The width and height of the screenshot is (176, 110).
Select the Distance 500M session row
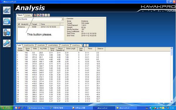coord(39,27)
